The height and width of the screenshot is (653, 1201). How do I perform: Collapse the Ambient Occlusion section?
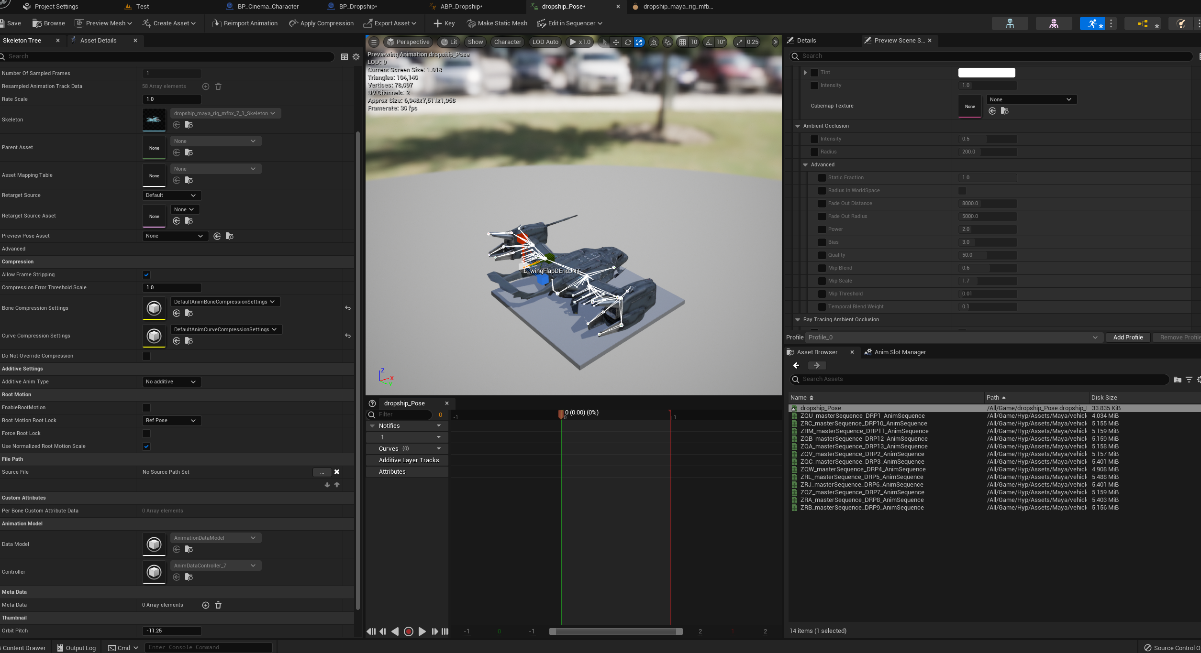[798, 126]
